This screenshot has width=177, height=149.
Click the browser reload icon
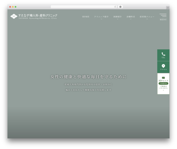click(x=115, y=7)
